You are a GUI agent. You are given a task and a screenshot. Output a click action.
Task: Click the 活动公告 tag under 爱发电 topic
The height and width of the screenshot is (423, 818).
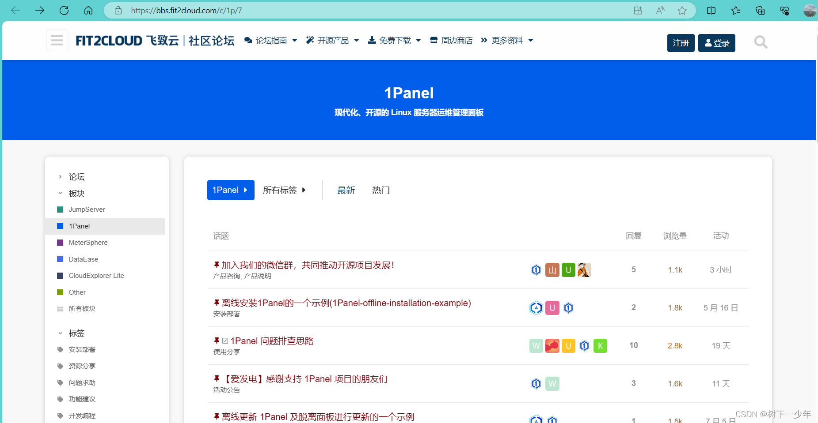tap(227, 390)
